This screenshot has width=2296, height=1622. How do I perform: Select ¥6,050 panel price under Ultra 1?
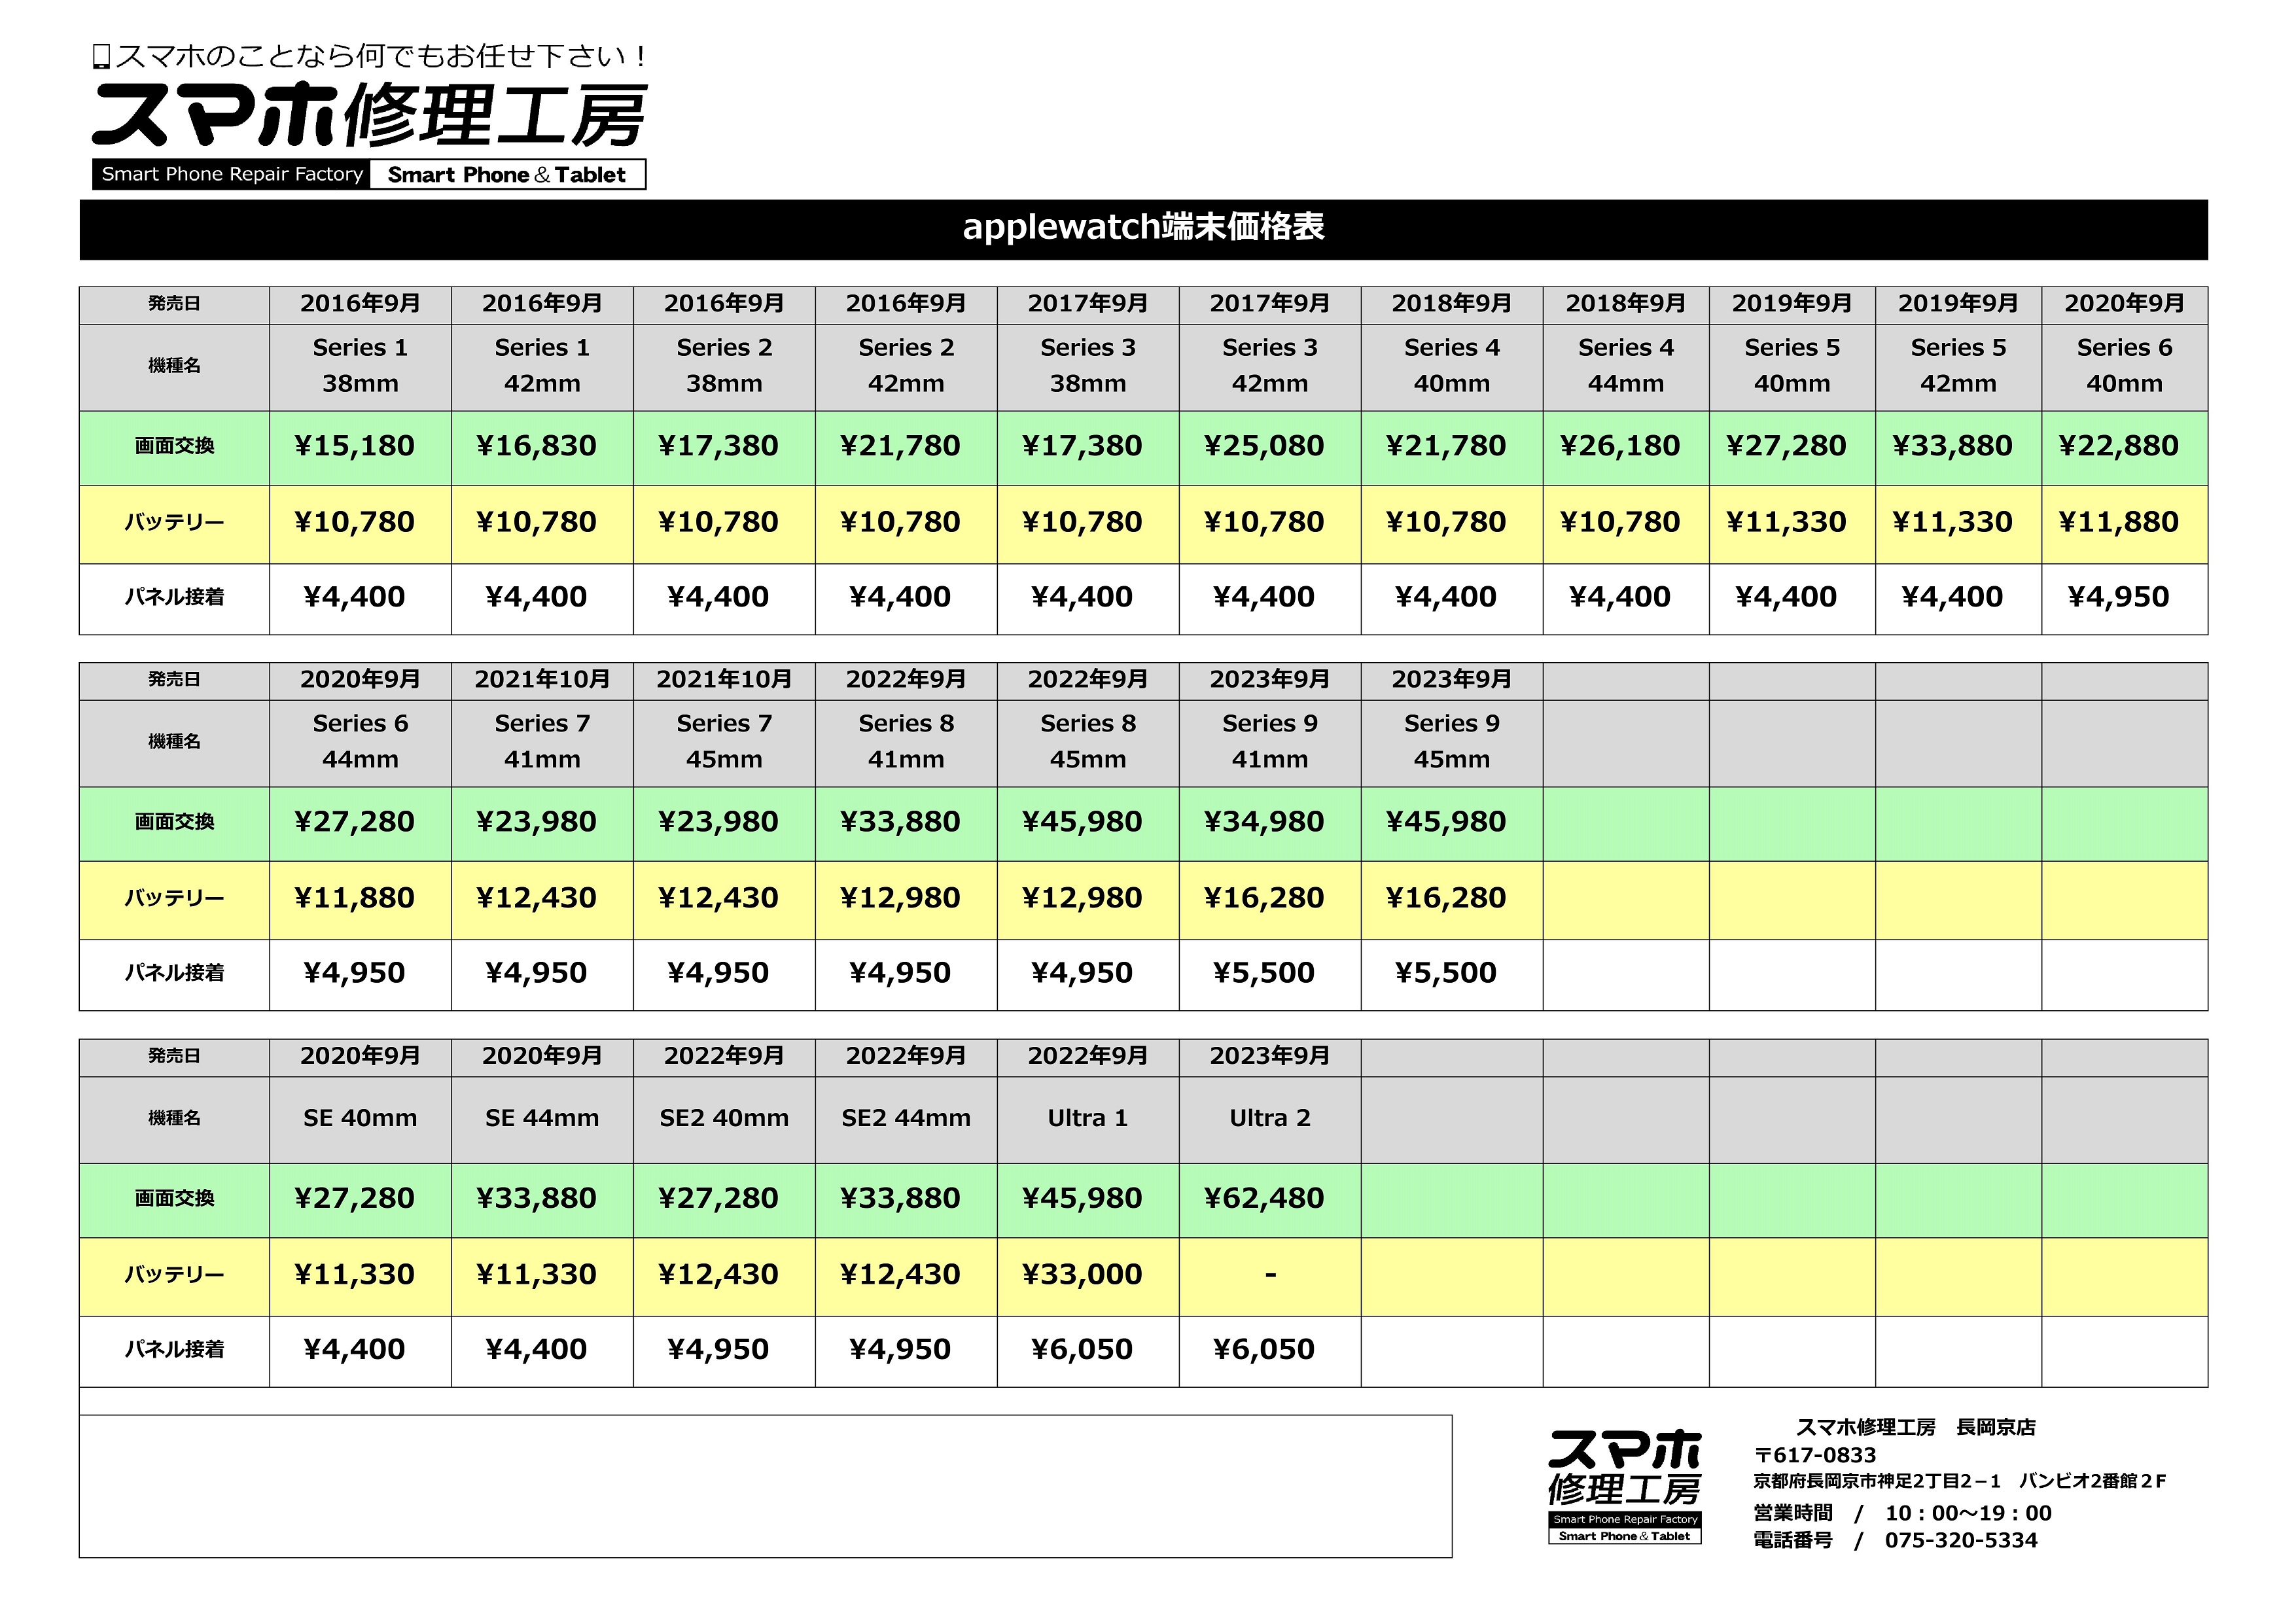(1082, 1350)
